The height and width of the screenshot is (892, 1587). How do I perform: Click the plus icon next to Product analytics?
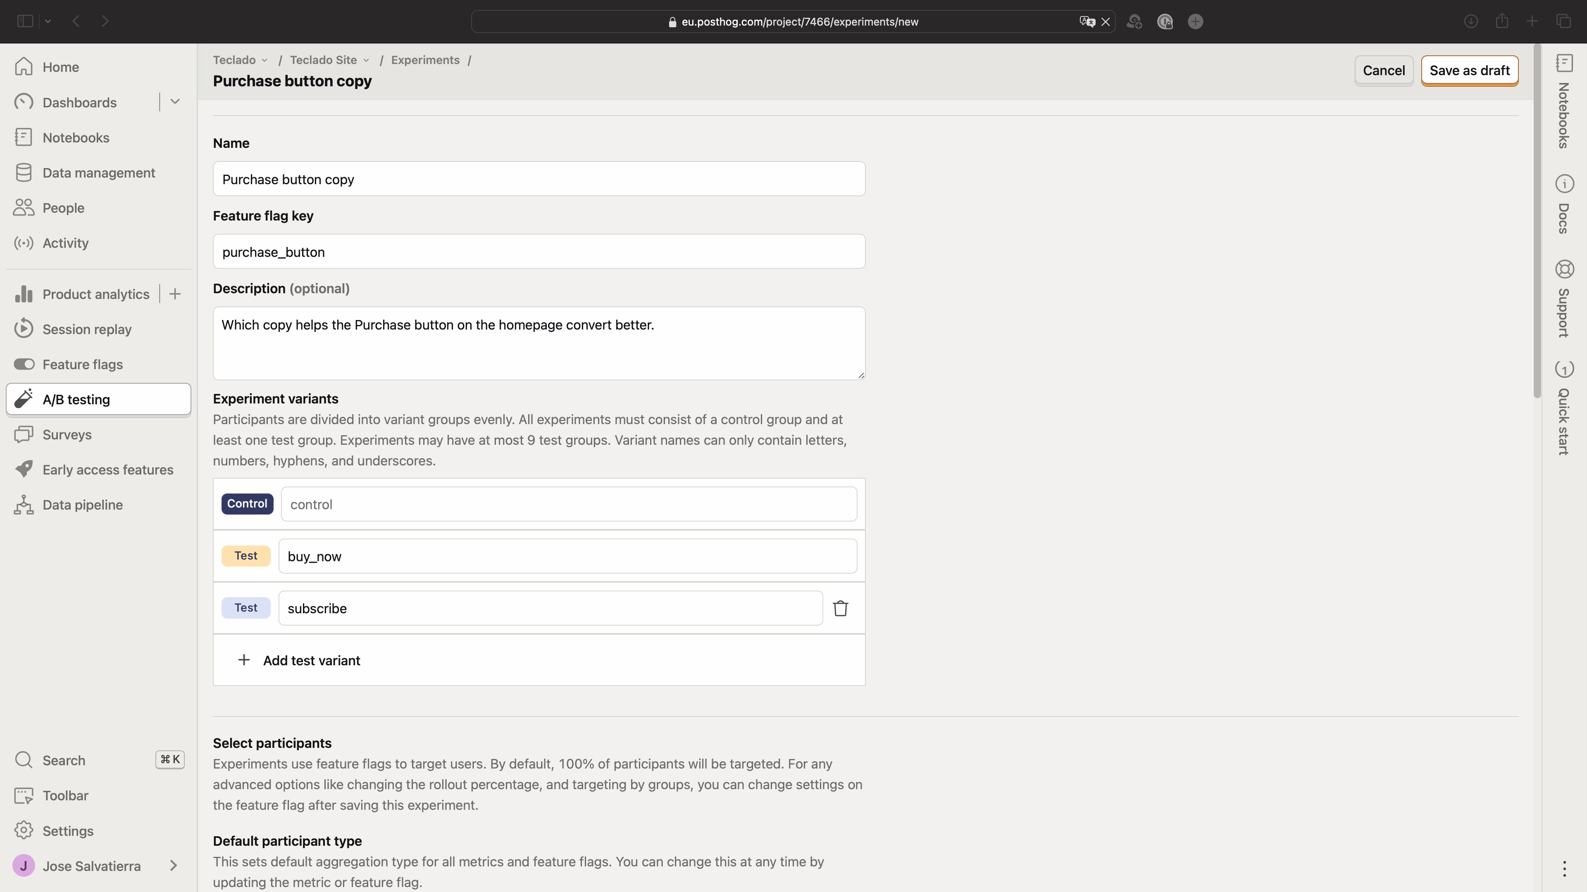[x=175, y=294]
